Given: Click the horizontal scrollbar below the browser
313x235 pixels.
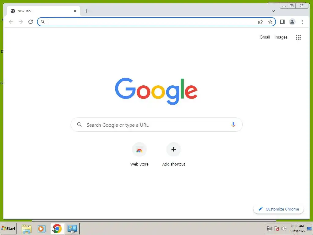Looking at the screenshot, I should pyautogui.click(x=154, y=220).
